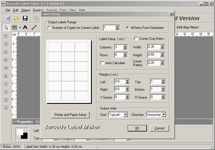Adjust the Right margin spinner
The width and height of the screenshot is (215, 150).
tap(127, 89)
